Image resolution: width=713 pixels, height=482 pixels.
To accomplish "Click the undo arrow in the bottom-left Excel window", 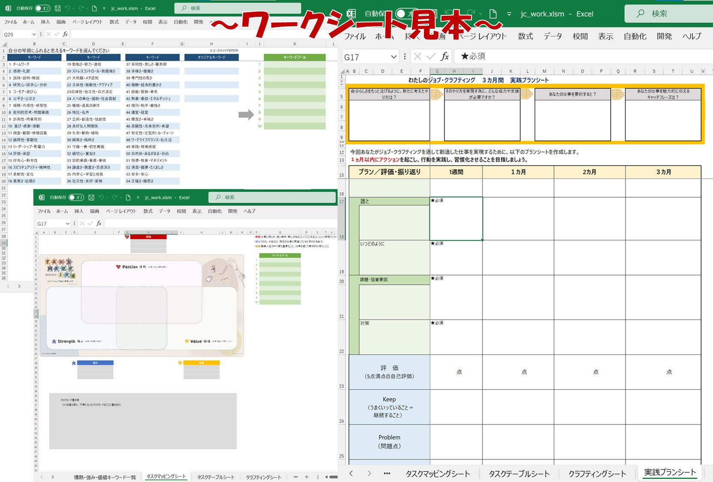I will pyautogui.click(x=101, y=198).
